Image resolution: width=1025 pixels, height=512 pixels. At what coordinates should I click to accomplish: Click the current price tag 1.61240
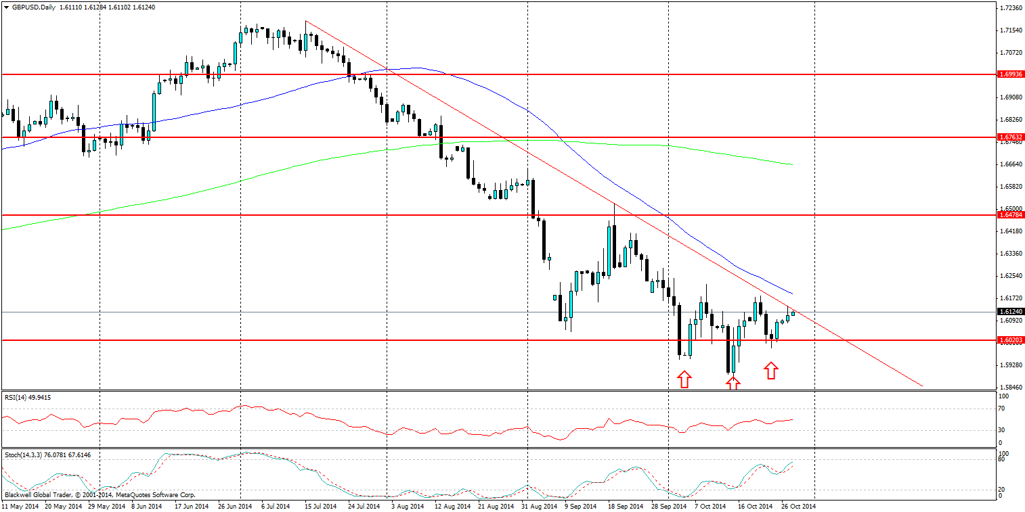pos(1011,312)
